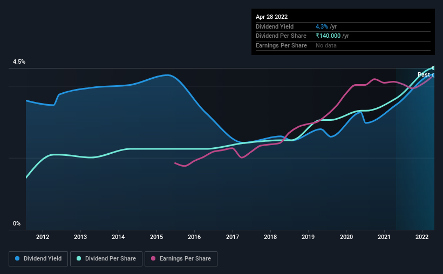Click the 2015 x-axis label
The height and width of the screenshot is (274, 443).
(x=156, y=237)
